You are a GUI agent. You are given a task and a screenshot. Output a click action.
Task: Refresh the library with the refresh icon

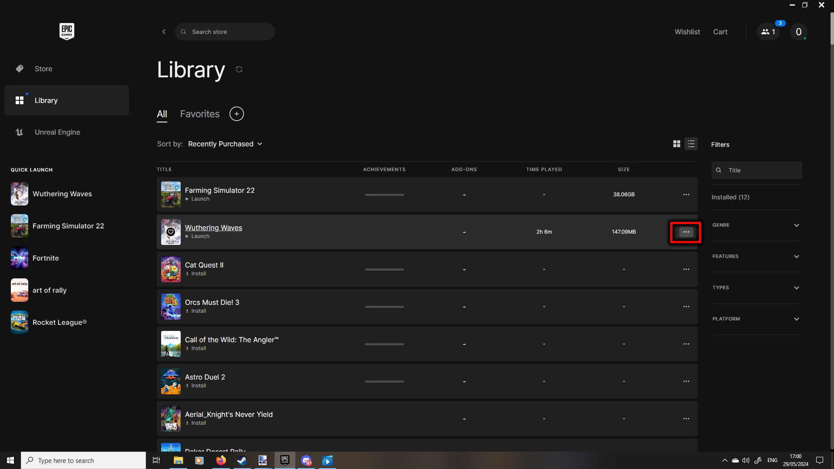[x=239, y=69]
